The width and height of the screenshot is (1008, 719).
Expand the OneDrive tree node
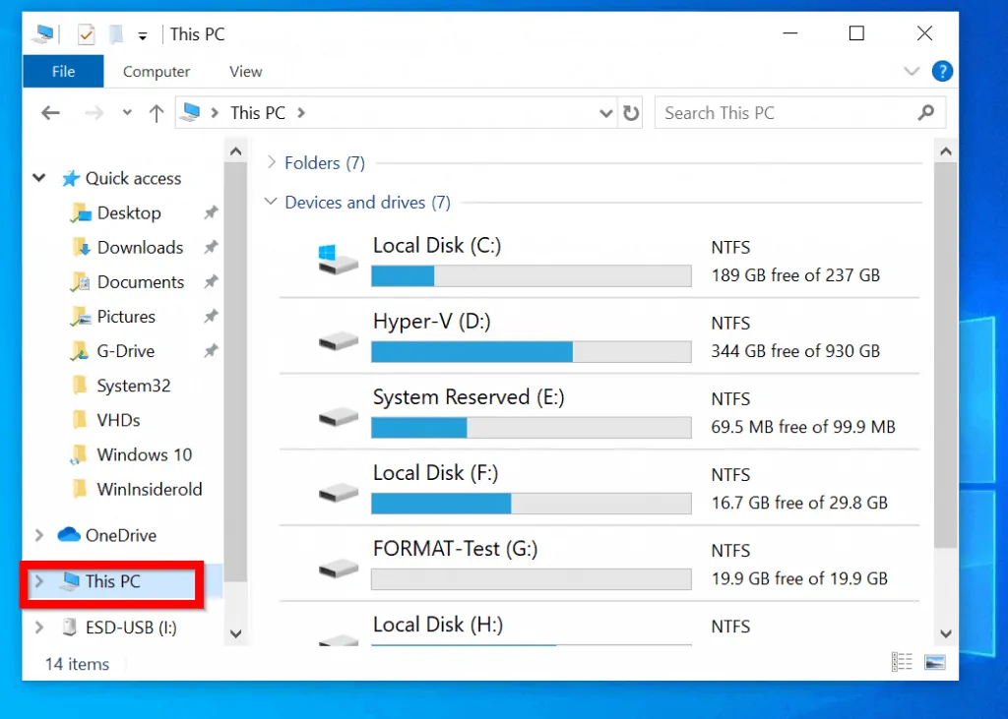[38, 535]
